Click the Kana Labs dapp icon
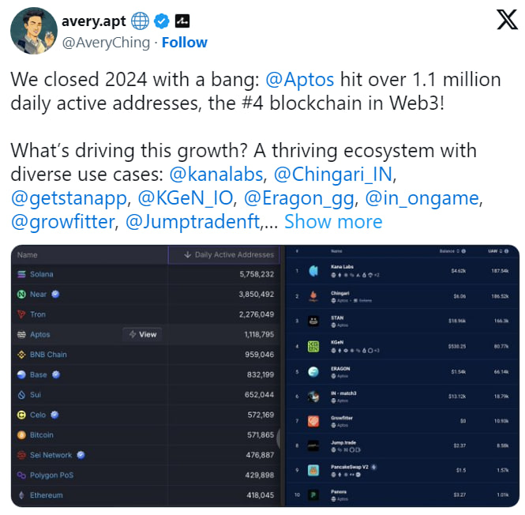 [x=313, y=271]
